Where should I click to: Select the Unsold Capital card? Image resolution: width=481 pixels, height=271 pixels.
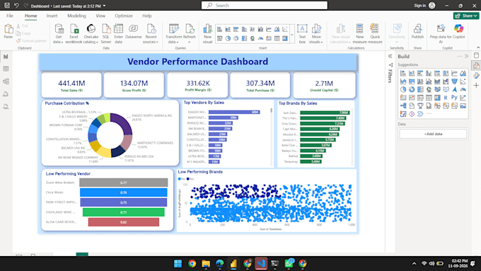tap(324, 85)
